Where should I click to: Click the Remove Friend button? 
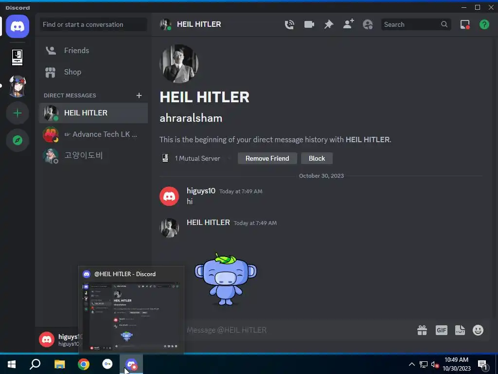[267, 158]
